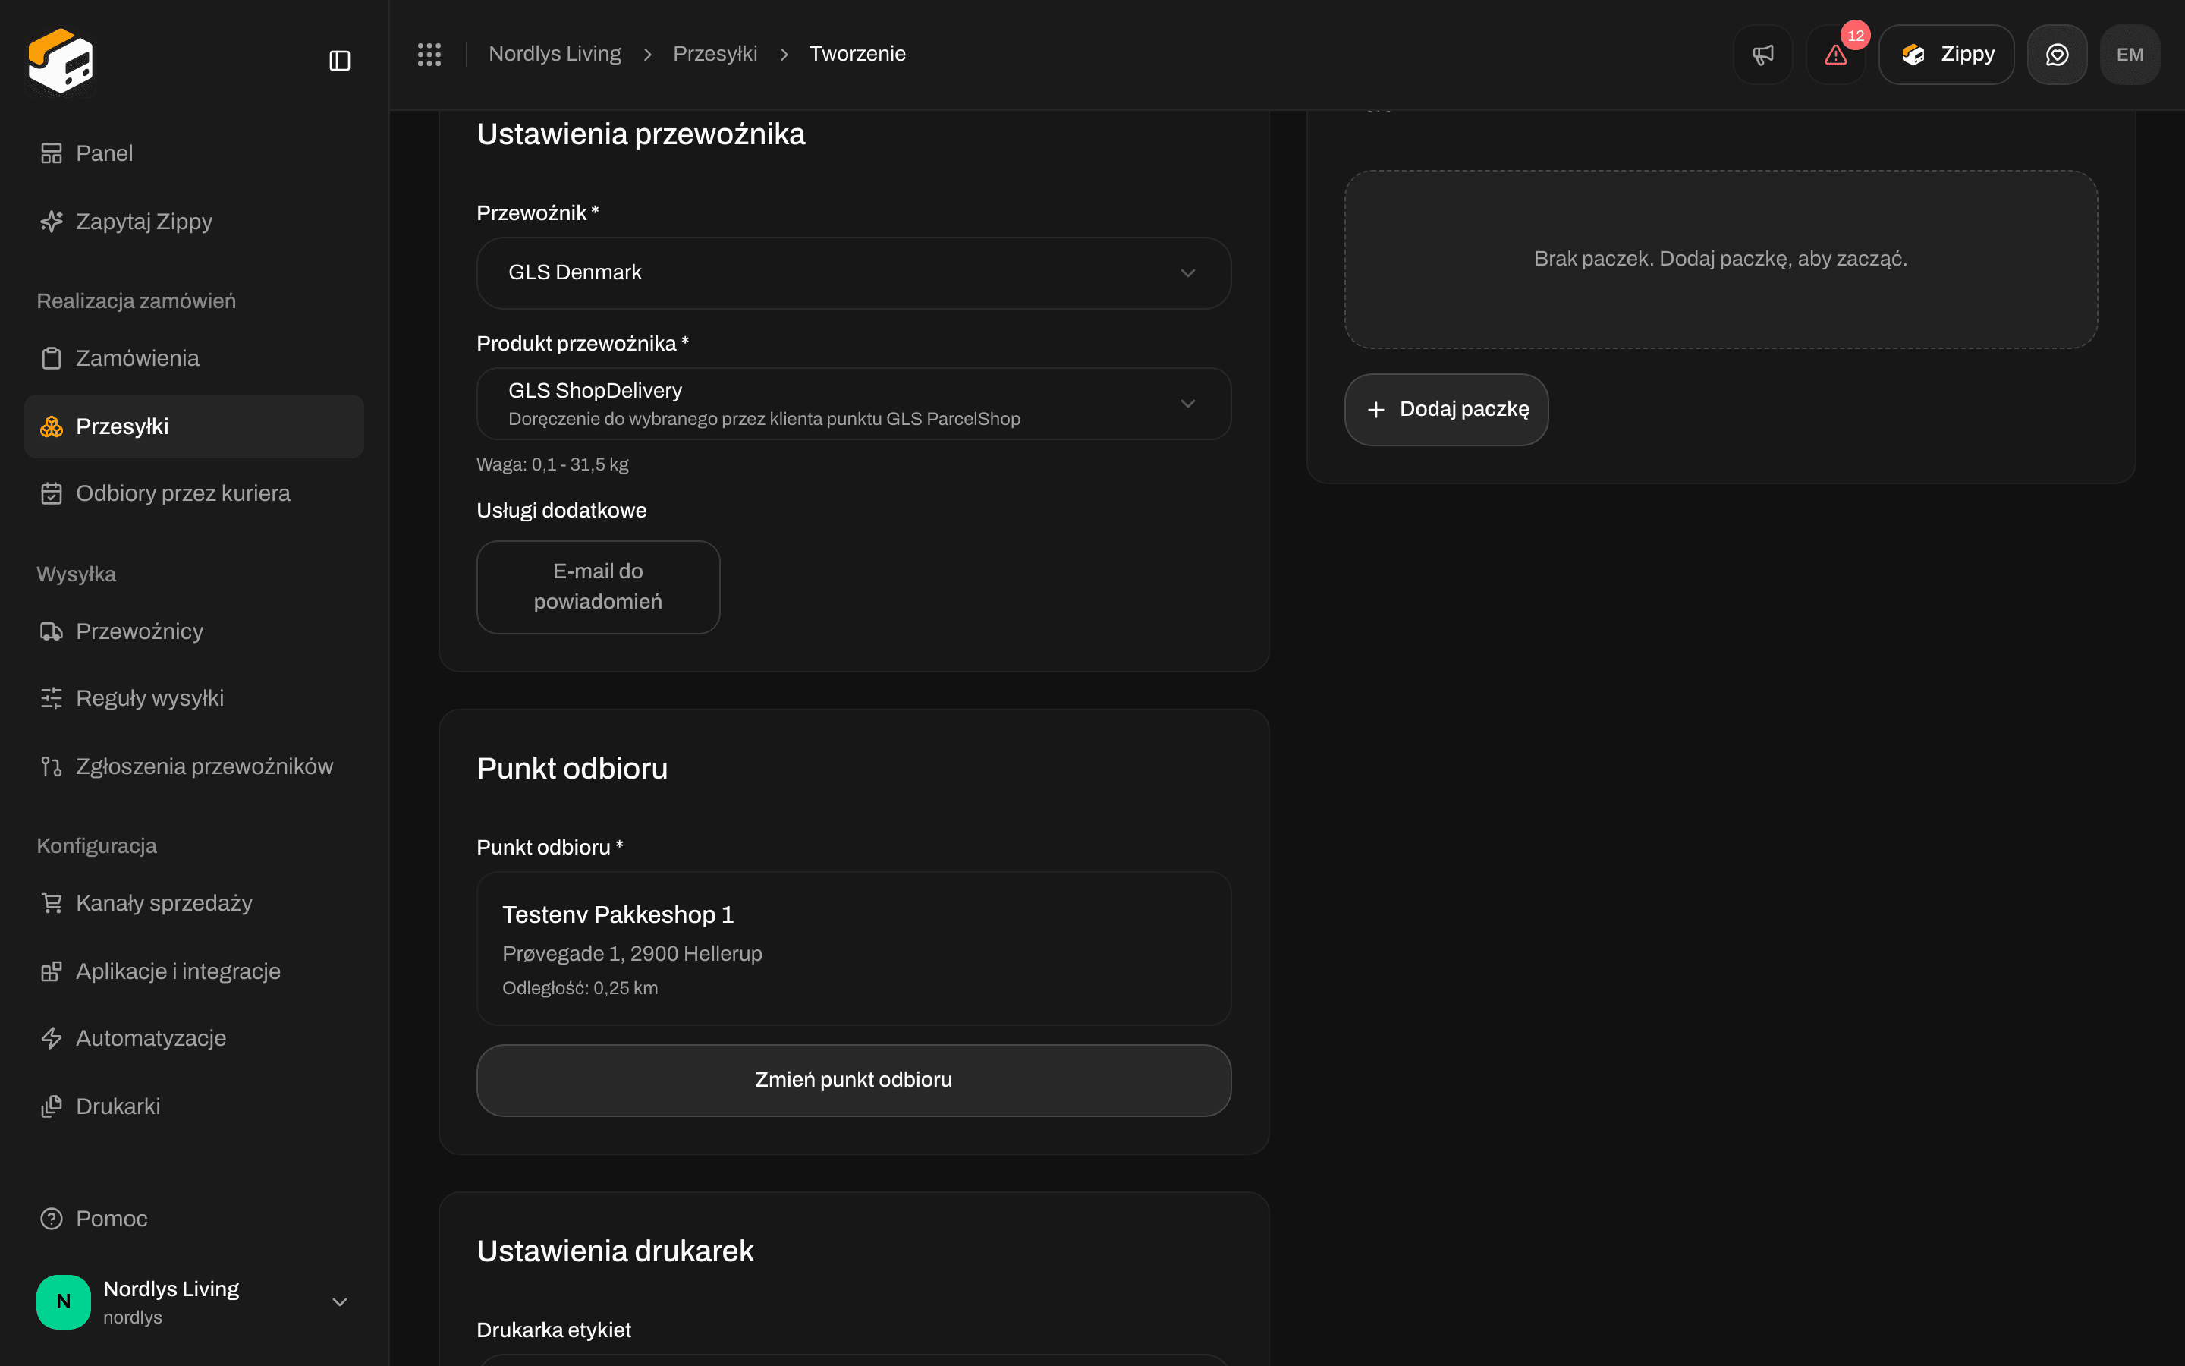Click the truck icon beside Przewoźnicy
This screenshot has height=1366, width=2185.
point(52,631)
